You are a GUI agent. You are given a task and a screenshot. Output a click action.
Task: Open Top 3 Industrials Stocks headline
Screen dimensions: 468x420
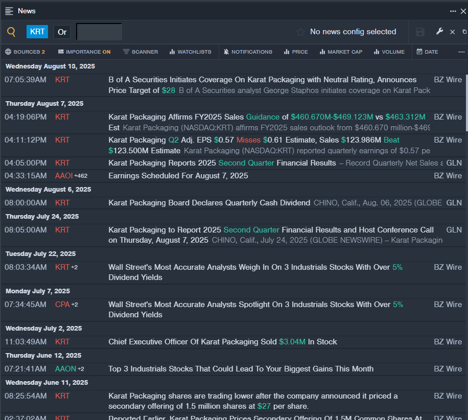(241, 369)
